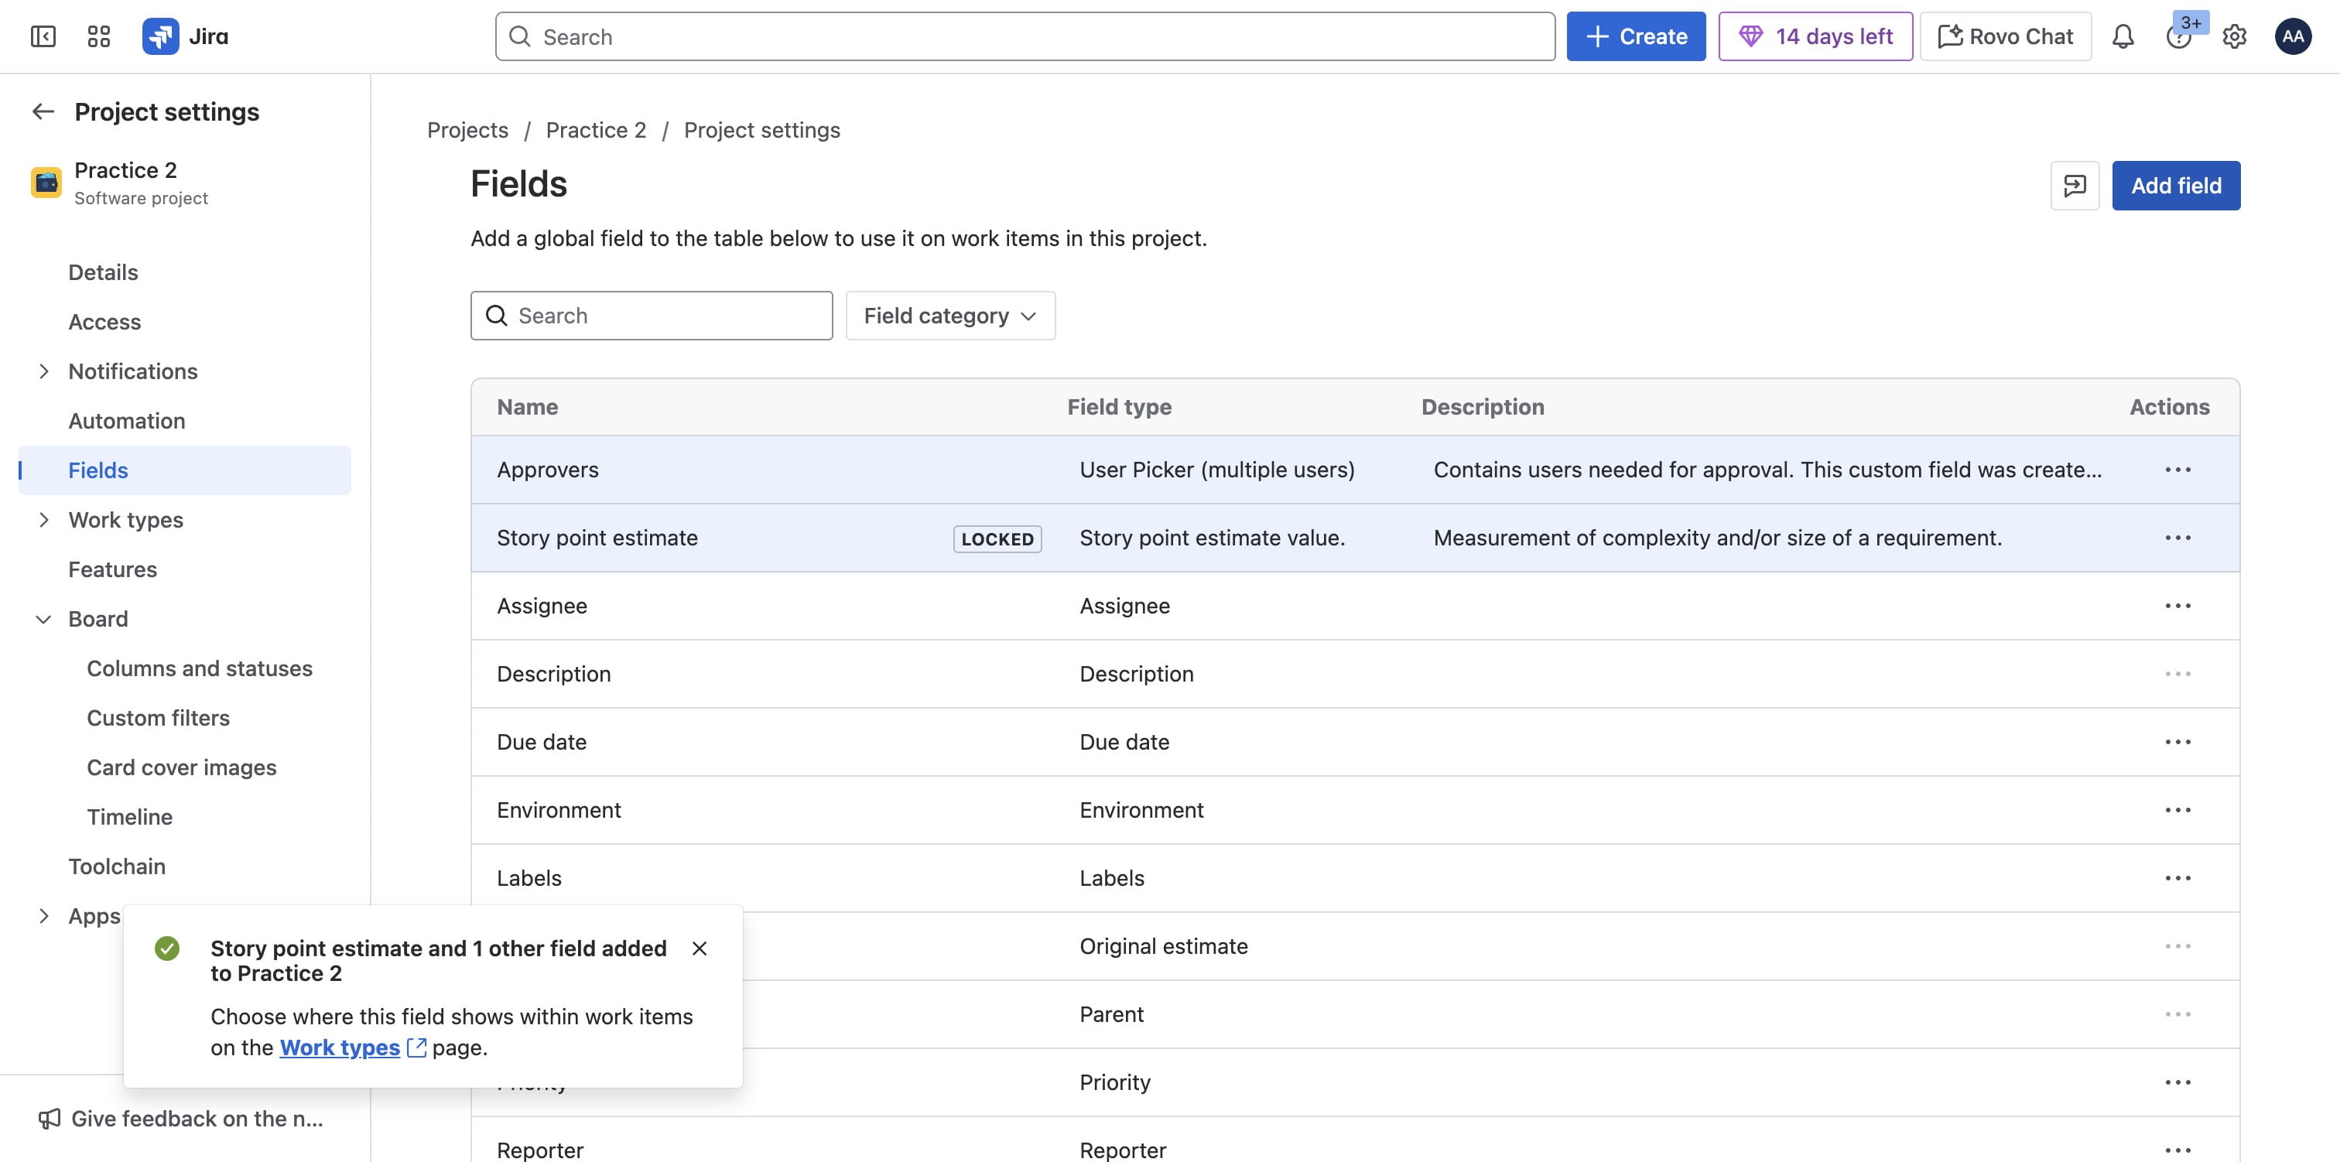Viewport: 2340px width, 1162px height.
Task: Click User Picker (multiple users) field type
Action: [x=1216, y=470]
